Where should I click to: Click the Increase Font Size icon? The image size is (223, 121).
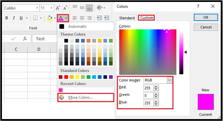(x=58, y=8)
